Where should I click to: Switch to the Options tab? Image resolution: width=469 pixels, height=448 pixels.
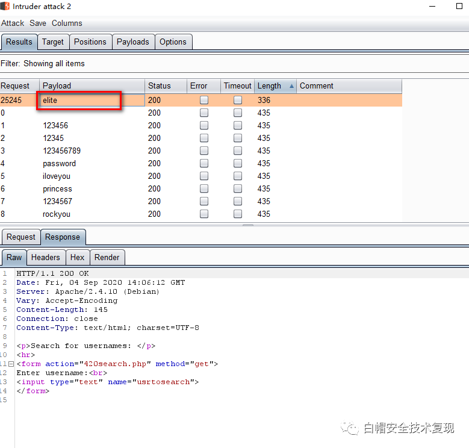point(173,42)
